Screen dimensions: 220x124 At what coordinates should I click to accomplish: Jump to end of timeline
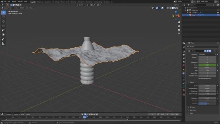(x=97, y=114)
